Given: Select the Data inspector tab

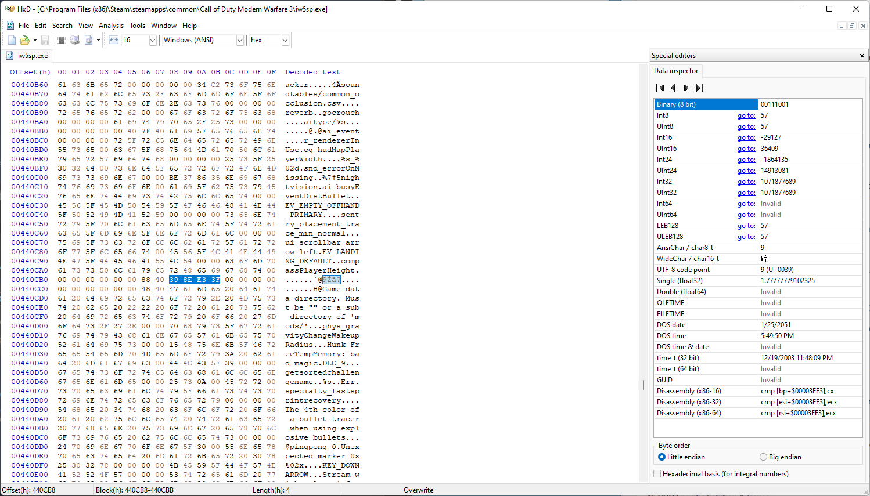Looking at the screenshot, I should (x=676, y=71).
